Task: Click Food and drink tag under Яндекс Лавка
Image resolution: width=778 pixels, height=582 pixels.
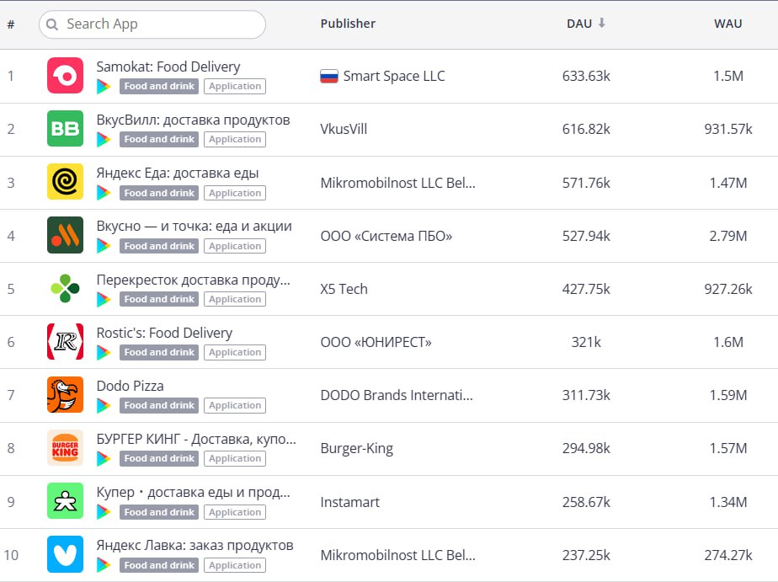Action: (x=159, y=565)
